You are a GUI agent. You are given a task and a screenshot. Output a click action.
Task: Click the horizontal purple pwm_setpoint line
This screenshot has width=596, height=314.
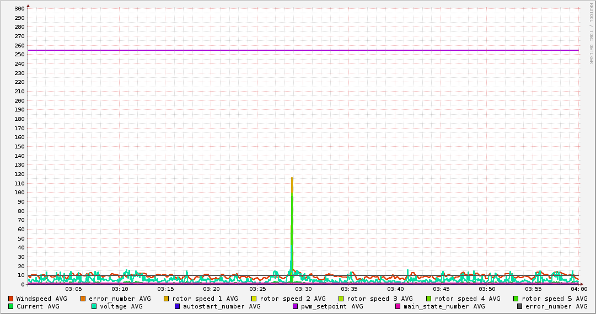click(x=303, y=50)
